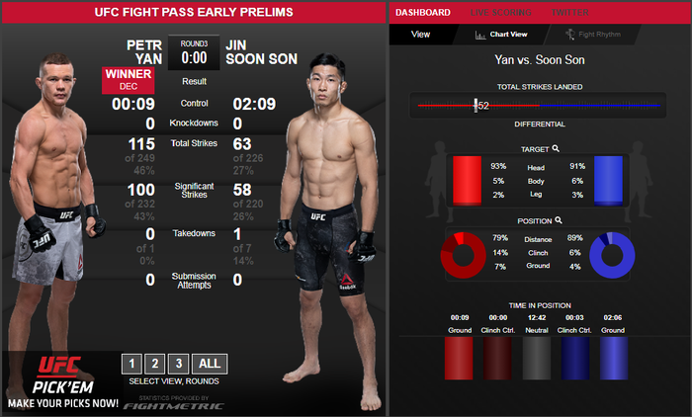Screen dimensions: 692x417
Task: Click the total strikes differential slider marker
Action: 476,106
